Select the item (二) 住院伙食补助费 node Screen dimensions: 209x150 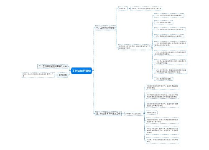(x=163, y=22)
